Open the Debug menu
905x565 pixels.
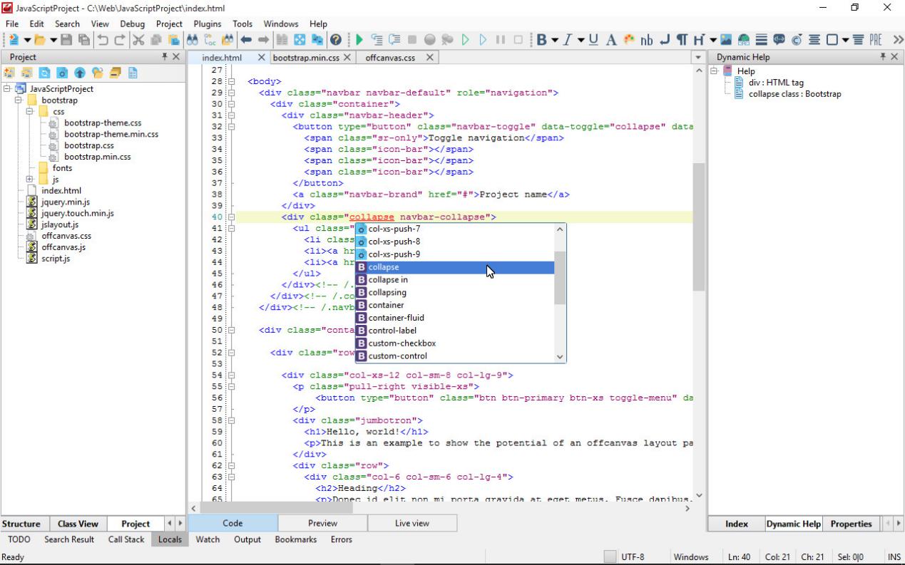(x=132, y=24)
